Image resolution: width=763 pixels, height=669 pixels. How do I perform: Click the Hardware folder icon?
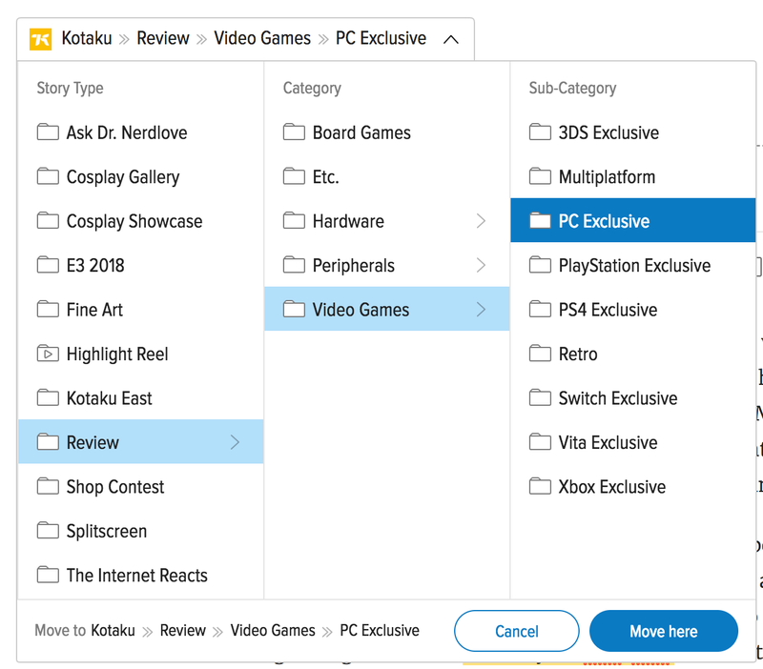pos(294,221)
